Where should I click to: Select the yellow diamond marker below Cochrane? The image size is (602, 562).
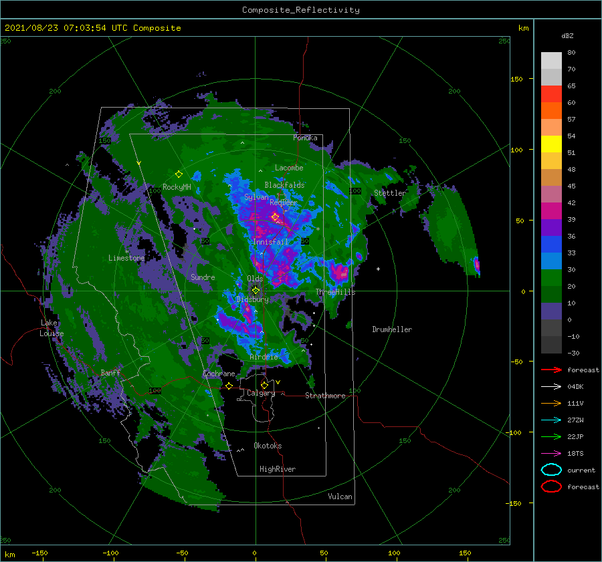(x=229, y=386)
